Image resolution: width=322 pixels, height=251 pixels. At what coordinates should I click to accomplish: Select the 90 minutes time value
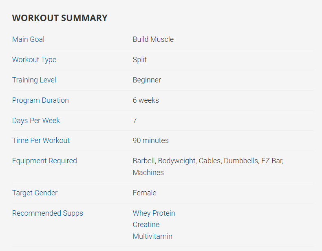(150, 141)
